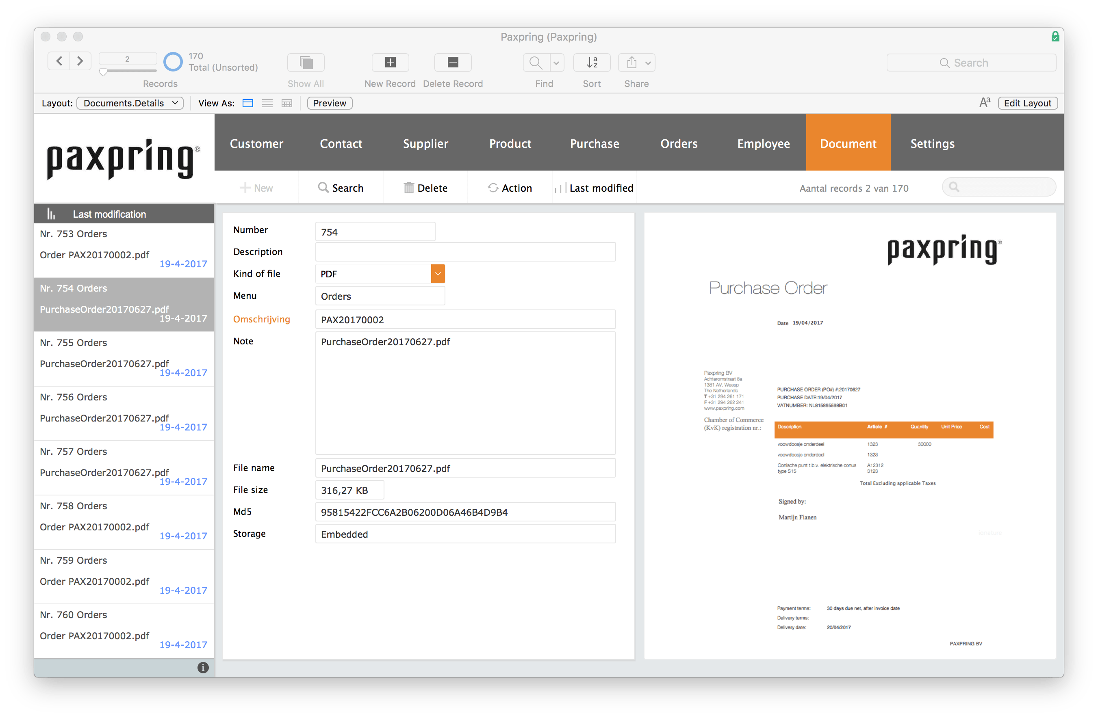
Task: Create a New Record
Action: pyautogui.click(x=390, y=62)
